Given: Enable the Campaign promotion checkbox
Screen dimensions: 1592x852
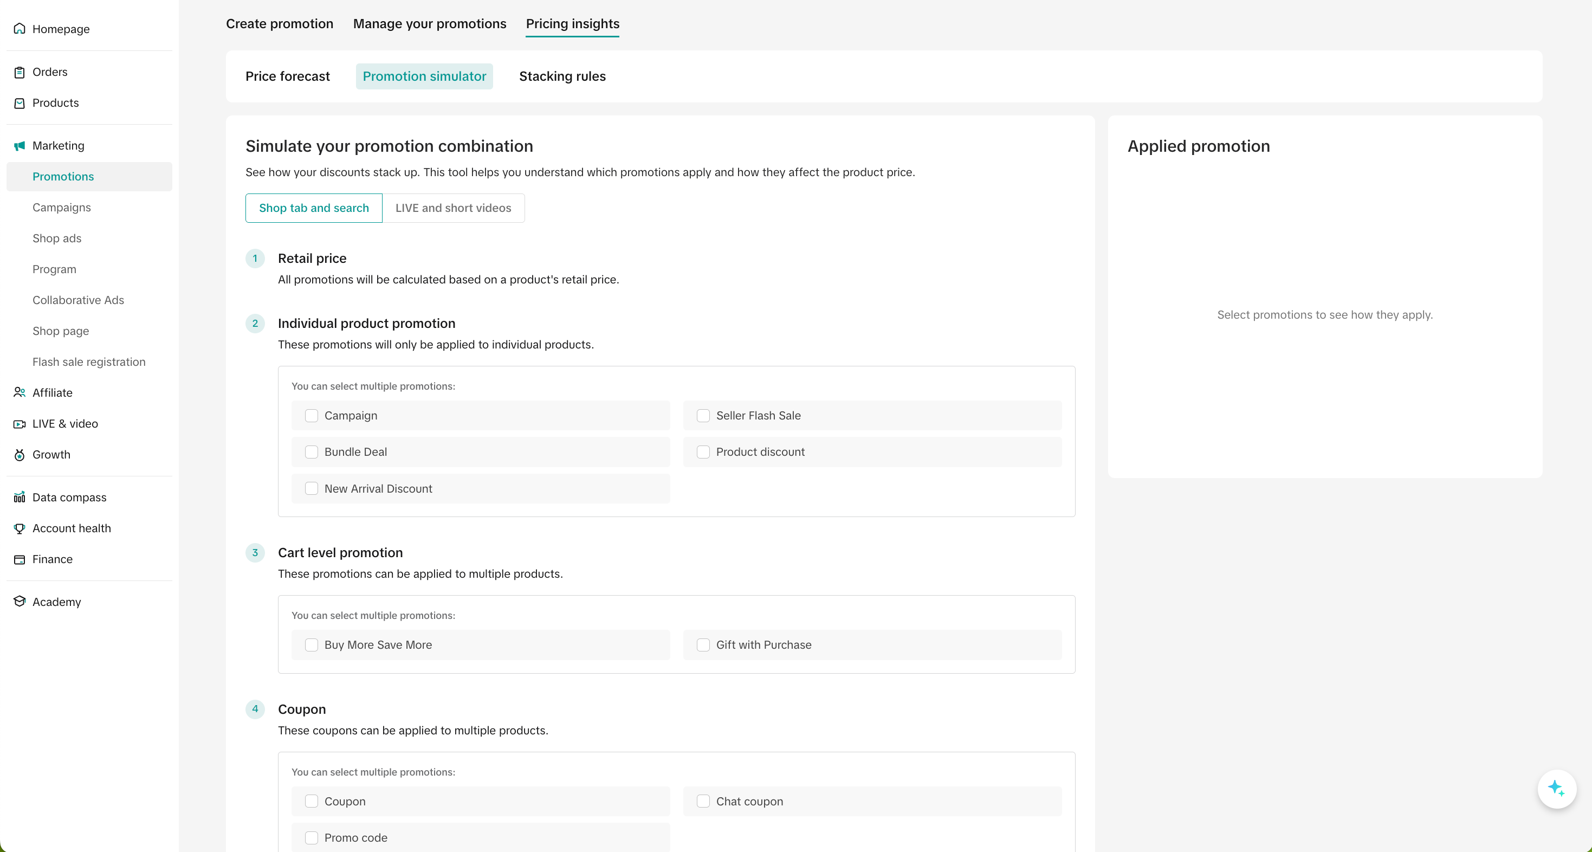Looking at the screenshot, I should pyautogui.click(x=312, y=416).
